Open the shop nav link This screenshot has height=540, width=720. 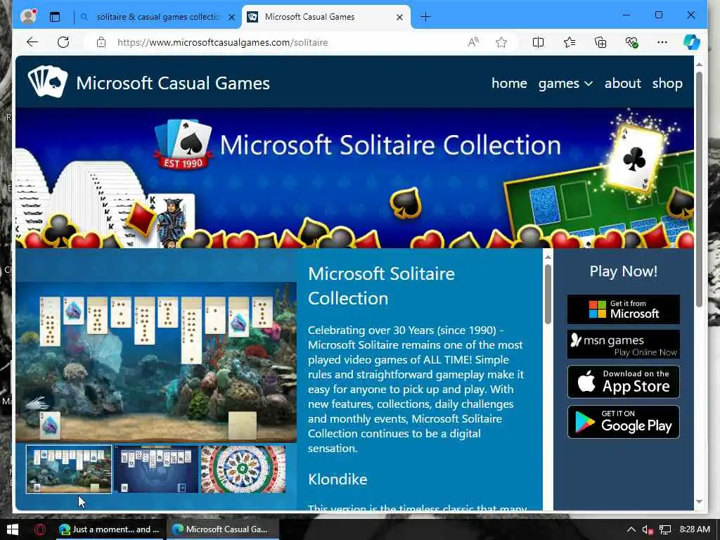tap(667, 83)
